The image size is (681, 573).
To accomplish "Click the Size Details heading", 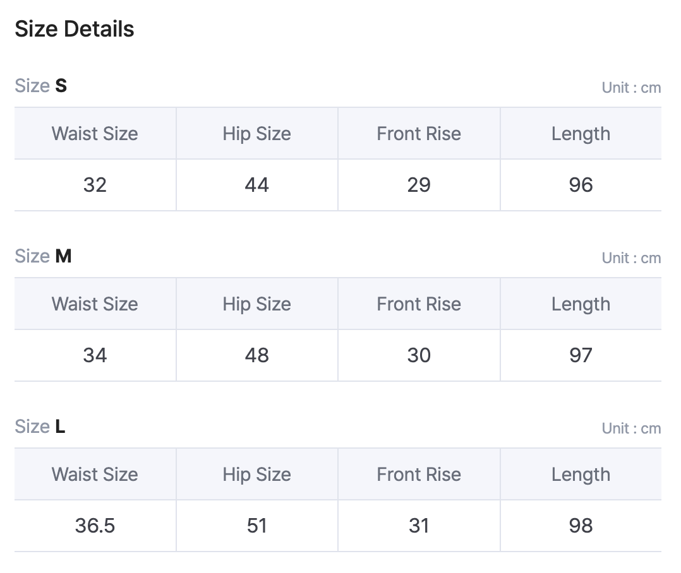I will (75, 29).
